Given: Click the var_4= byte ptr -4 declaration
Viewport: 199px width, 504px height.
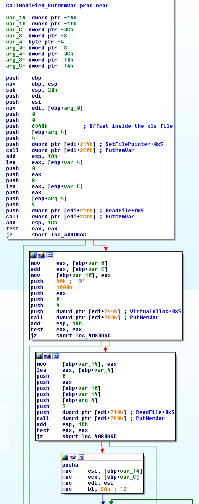Looking at the screenshot, I should click(x=35, y=42).
